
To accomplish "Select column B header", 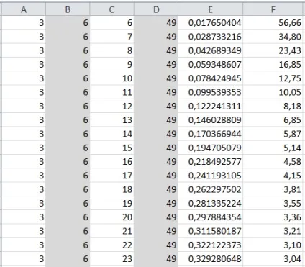I will click(68, 9).
